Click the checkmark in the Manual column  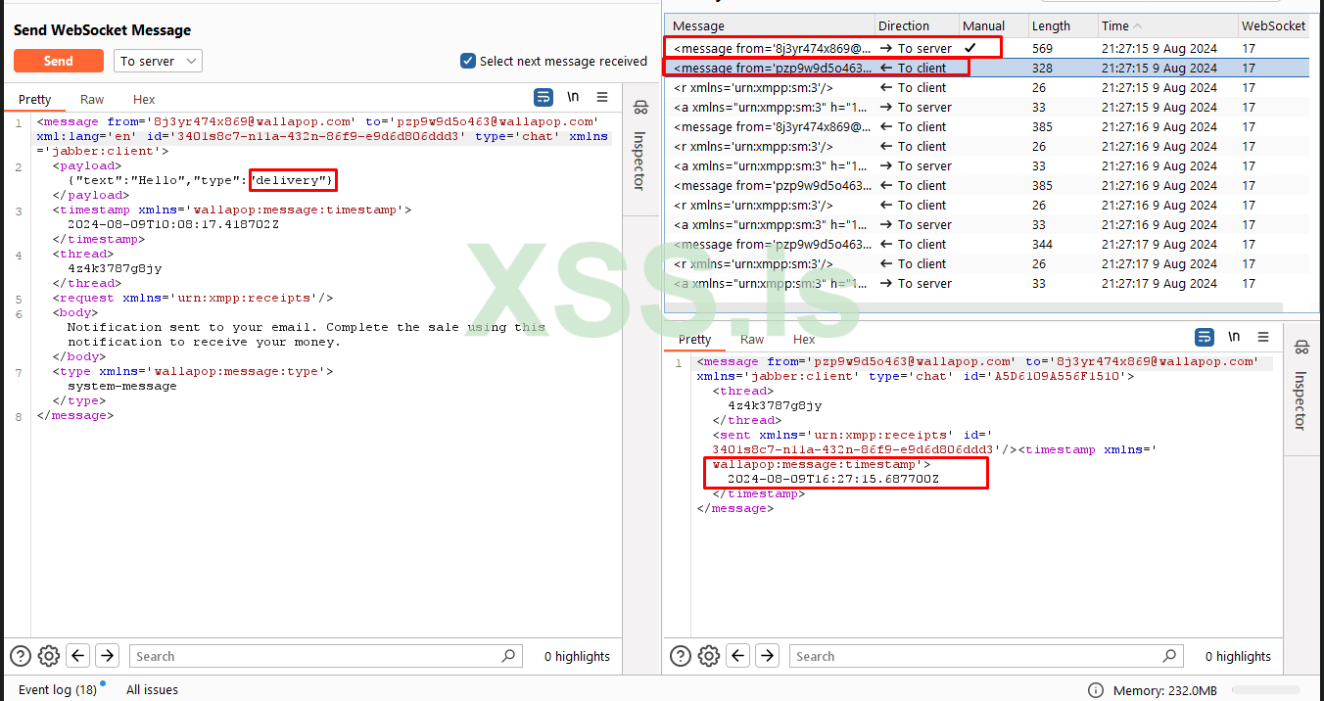(970, 48)
